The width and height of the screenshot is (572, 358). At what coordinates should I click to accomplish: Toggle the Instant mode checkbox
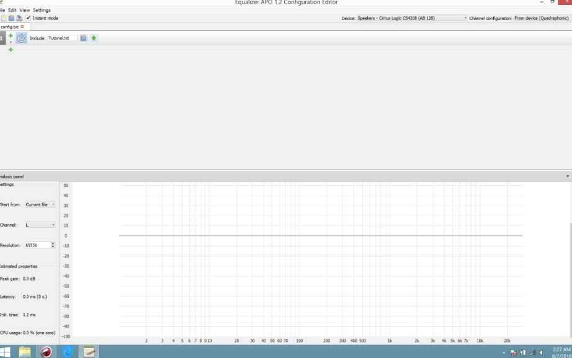(x=28, y=18)
